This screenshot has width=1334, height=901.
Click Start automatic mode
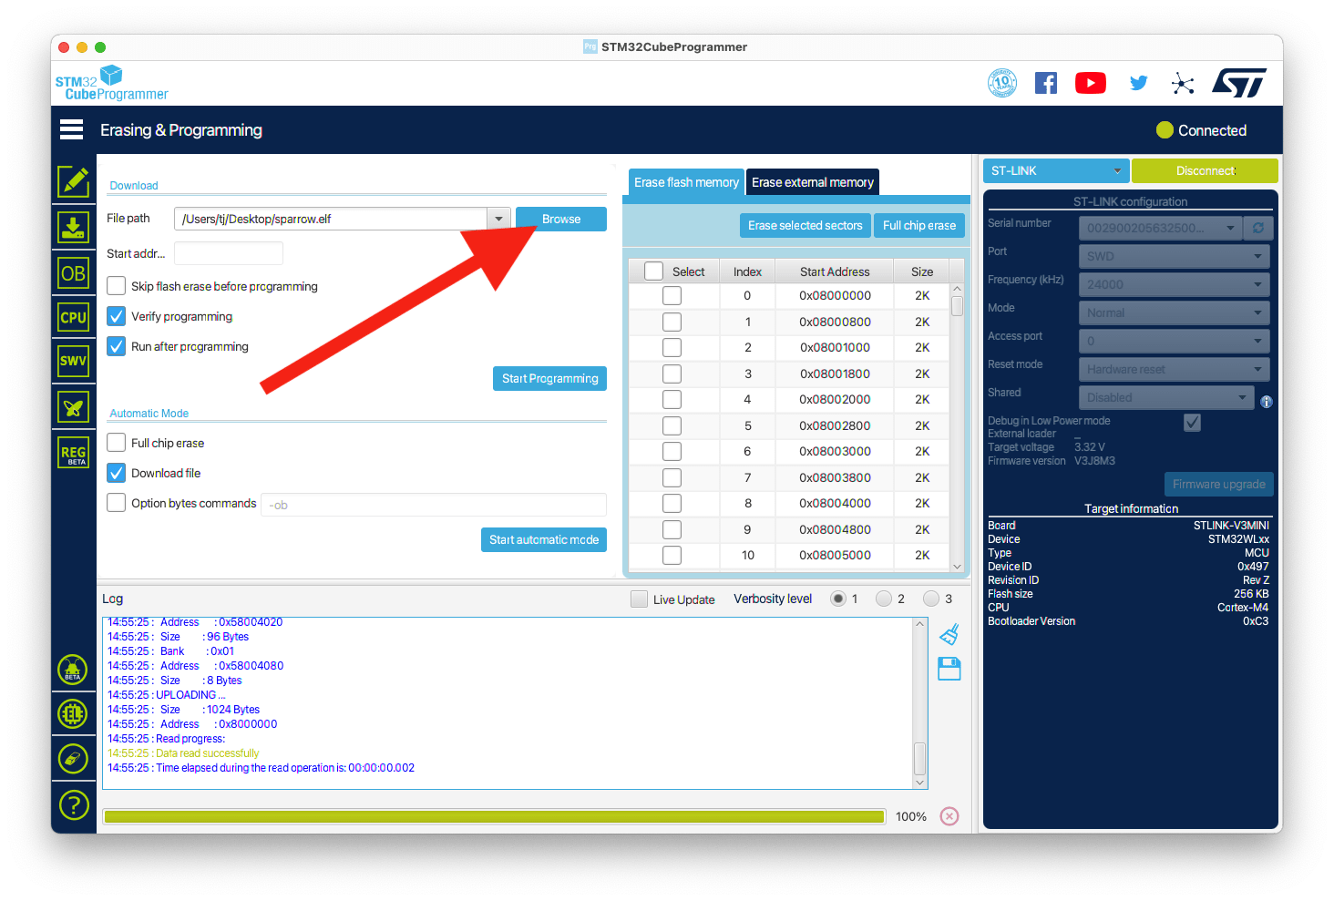click(x=544, y=539)
